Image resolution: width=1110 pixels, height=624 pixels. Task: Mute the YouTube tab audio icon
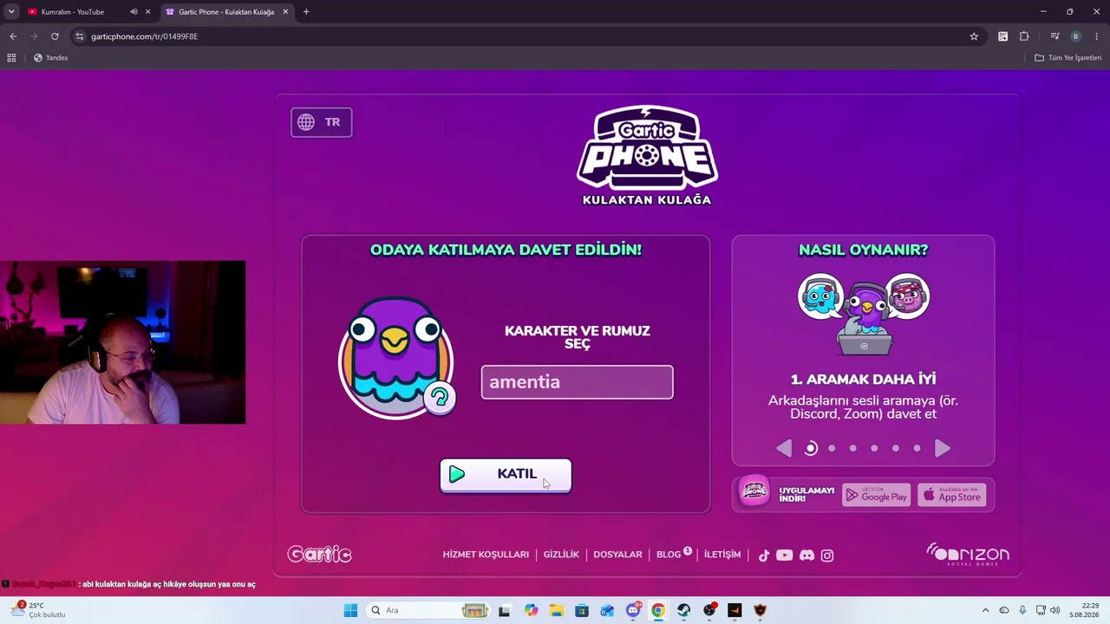click(134, 12)
